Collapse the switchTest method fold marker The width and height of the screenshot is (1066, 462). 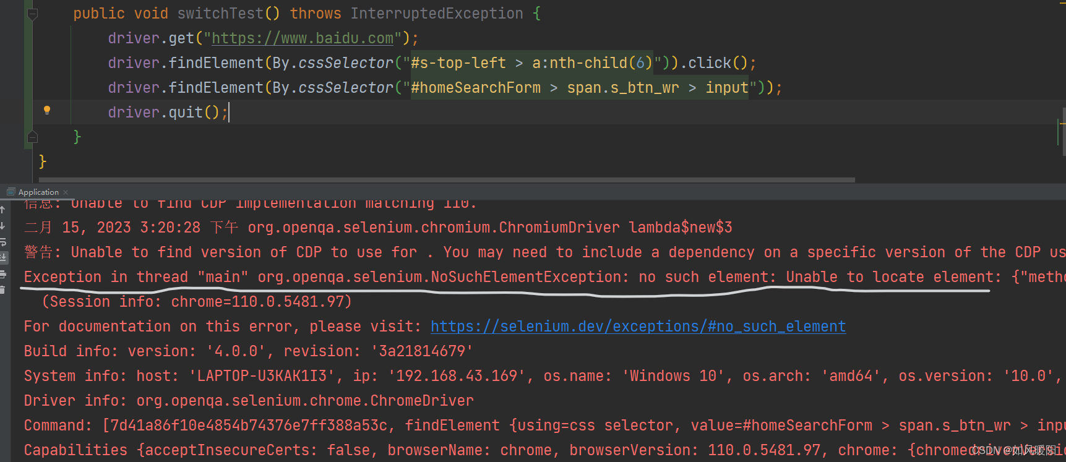pyautogui.click(x=33, y=14)
